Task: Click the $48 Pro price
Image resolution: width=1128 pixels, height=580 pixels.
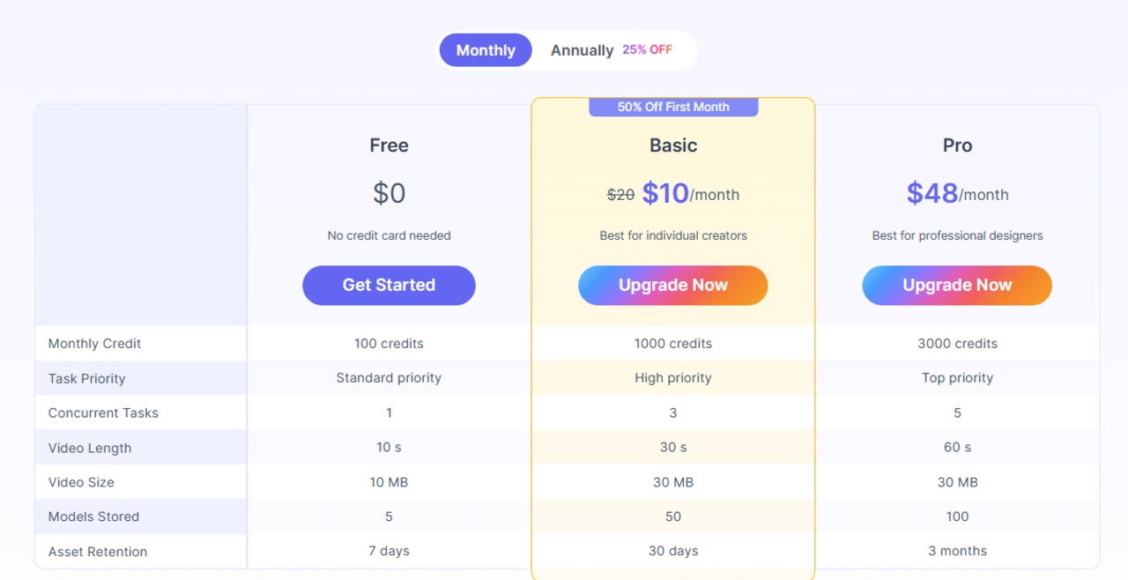Action: point(931,193)
